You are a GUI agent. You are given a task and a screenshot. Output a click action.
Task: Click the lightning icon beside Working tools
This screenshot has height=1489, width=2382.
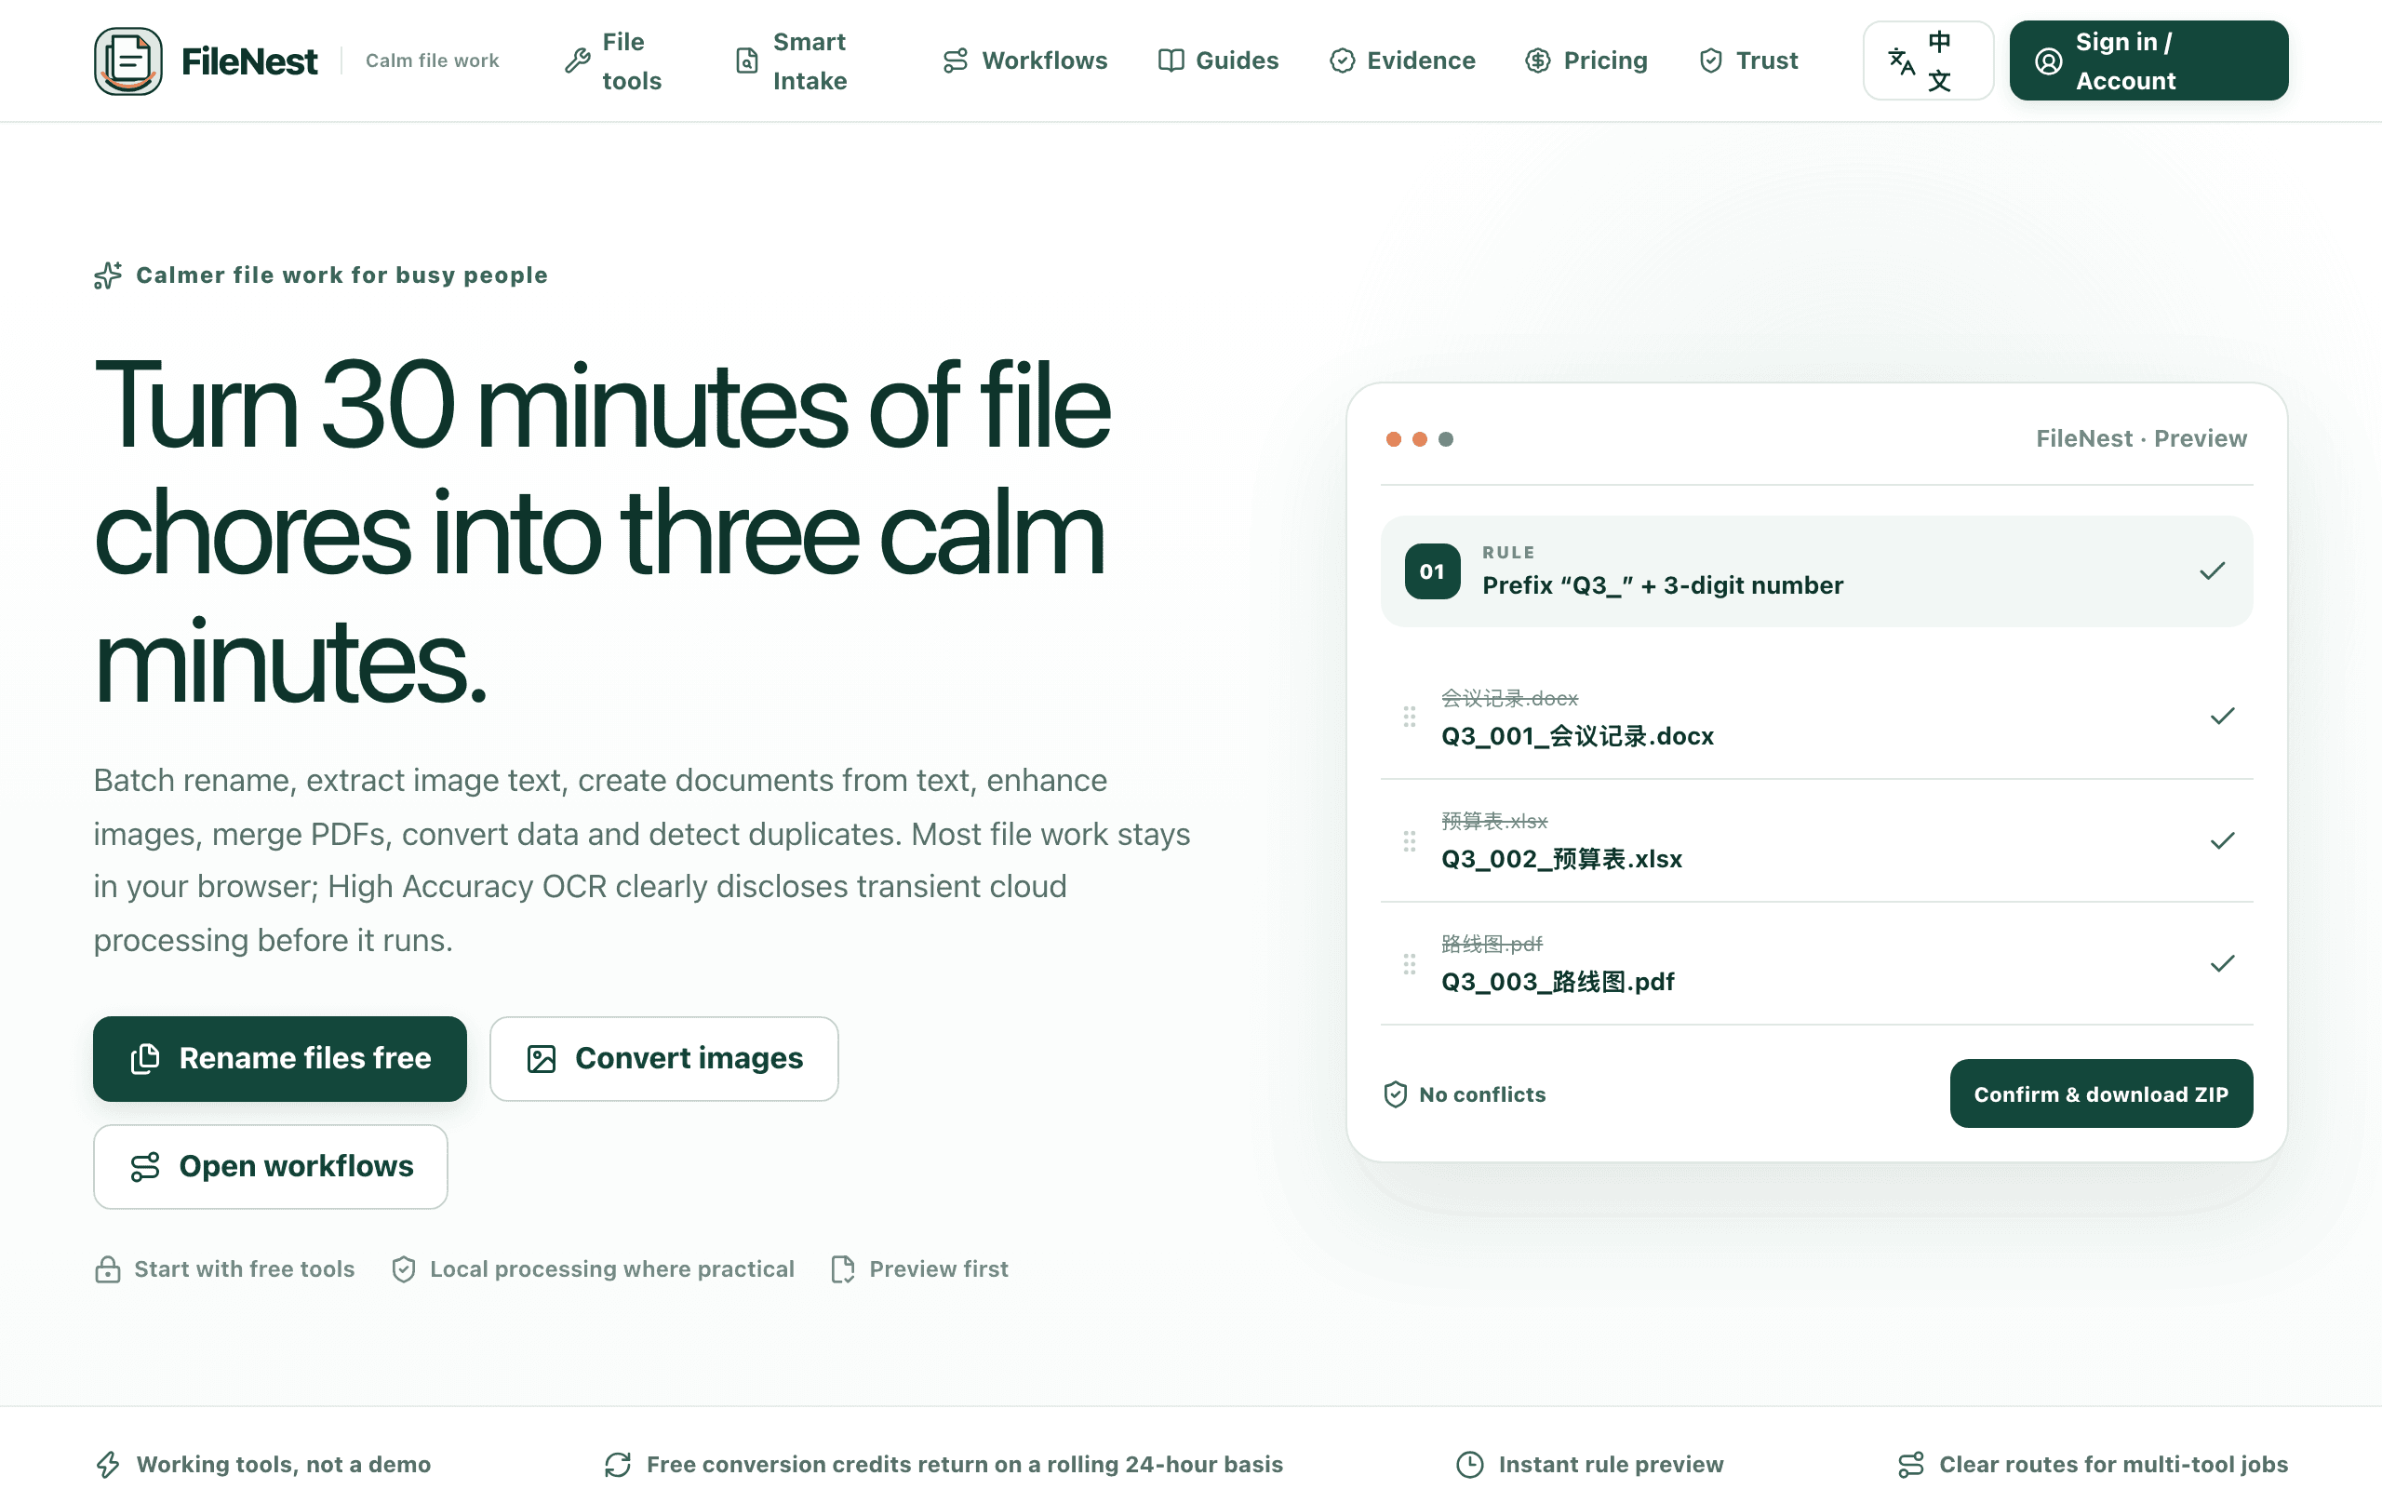click(107, 1465)
